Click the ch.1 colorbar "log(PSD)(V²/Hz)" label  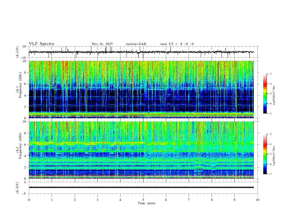click(274, 95)
